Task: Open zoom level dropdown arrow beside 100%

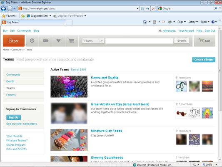Action: (216, 165)
